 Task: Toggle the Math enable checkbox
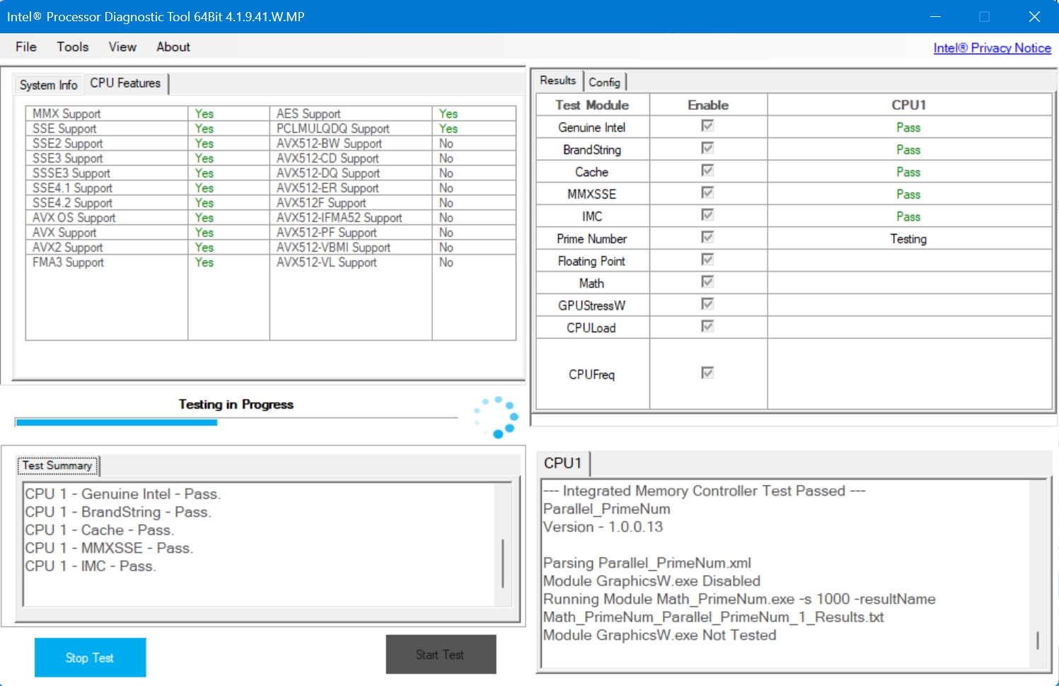point(707,281)
